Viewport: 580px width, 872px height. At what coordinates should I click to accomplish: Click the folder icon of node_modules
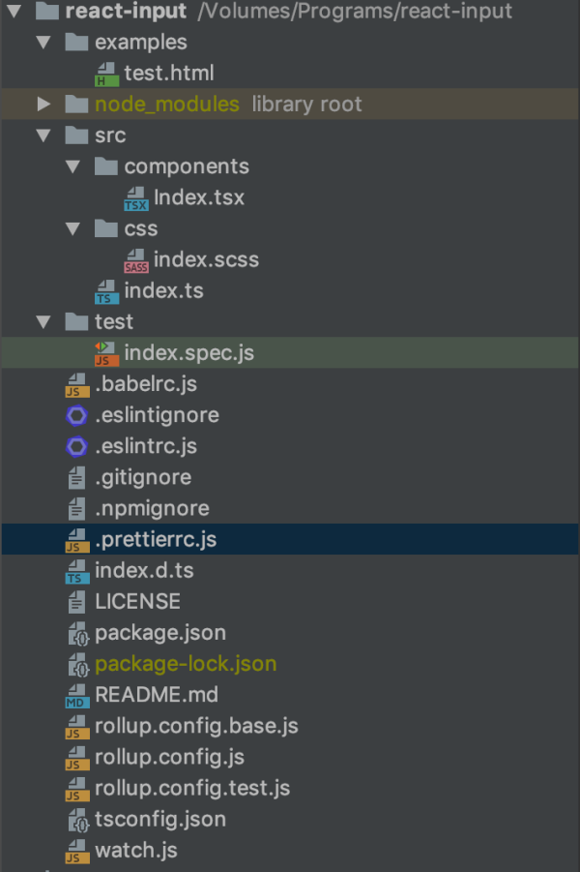pyautogui.click(x=77, y=105)
